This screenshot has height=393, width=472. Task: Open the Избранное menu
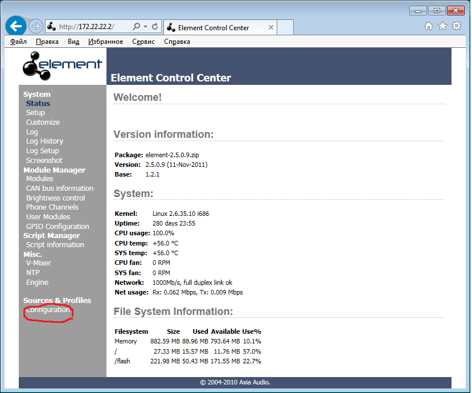coord(105,42)
